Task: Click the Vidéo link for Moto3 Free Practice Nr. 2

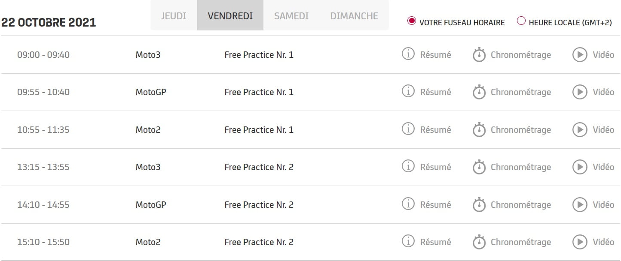Action: coord(603,167)
